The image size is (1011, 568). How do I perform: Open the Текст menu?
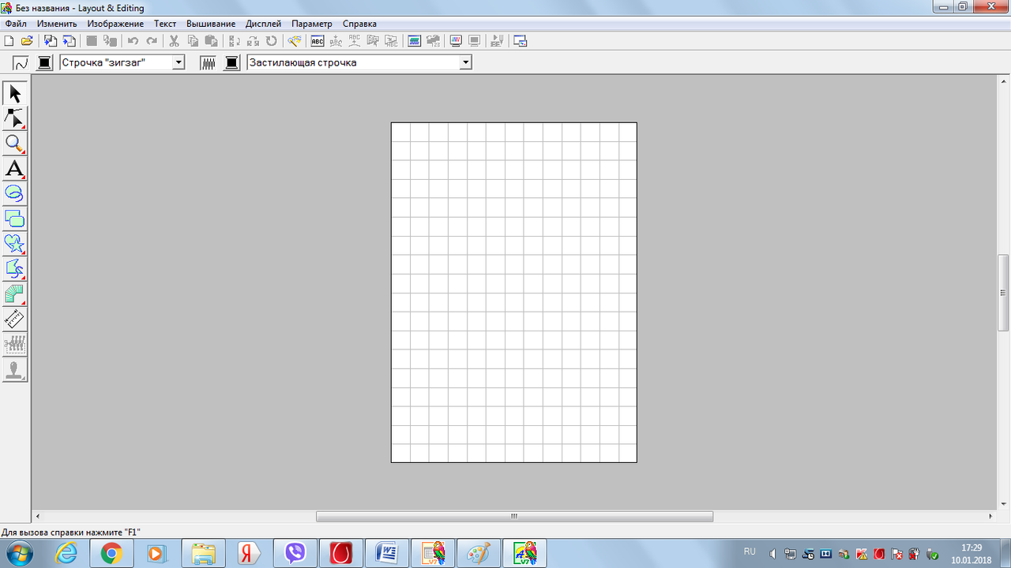tap(165, 24)
